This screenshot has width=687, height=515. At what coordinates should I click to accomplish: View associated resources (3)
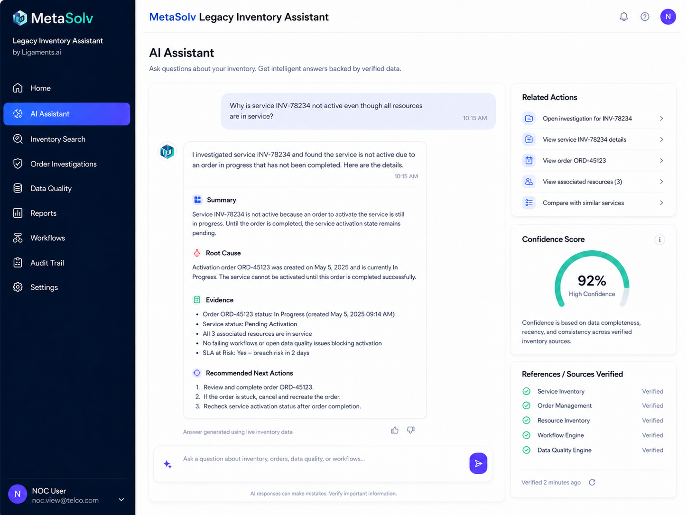[x=593, y=182]
